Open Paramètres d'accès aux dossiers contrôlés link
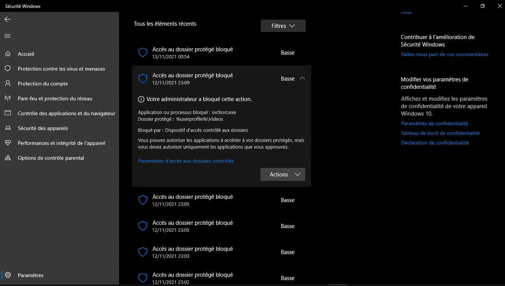Image resolution: width=505 pixels, height=286 pixels. click(x=186, y=161)
